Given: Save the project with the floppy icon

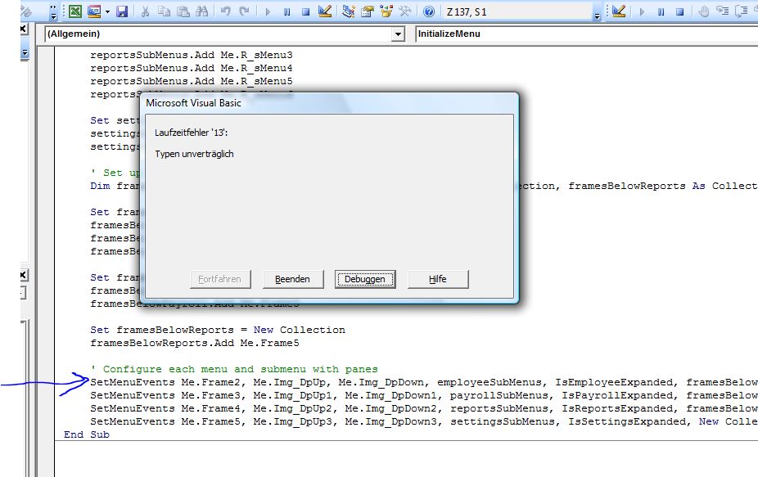Looking at the screenshot, I should (x=122, y=11).
